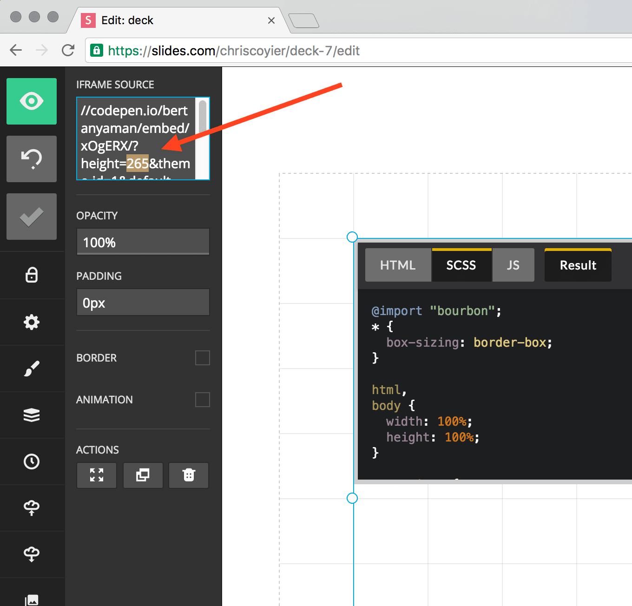Image resolution: width=632 pixels, height=606 pixels.
Task: Switch to the Result tab in the embed
Action: [x=578, y=265]
